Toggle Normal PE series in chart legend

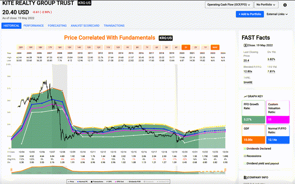(83, 182)
